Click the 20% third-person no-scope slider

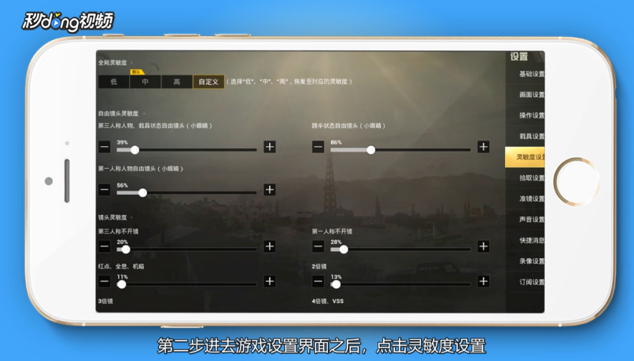186,250
